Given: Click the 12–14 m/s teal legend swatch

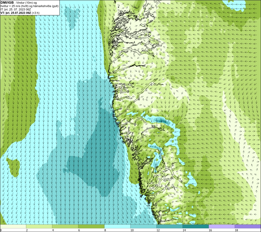Looking at the screenshot, I should 169,226.
